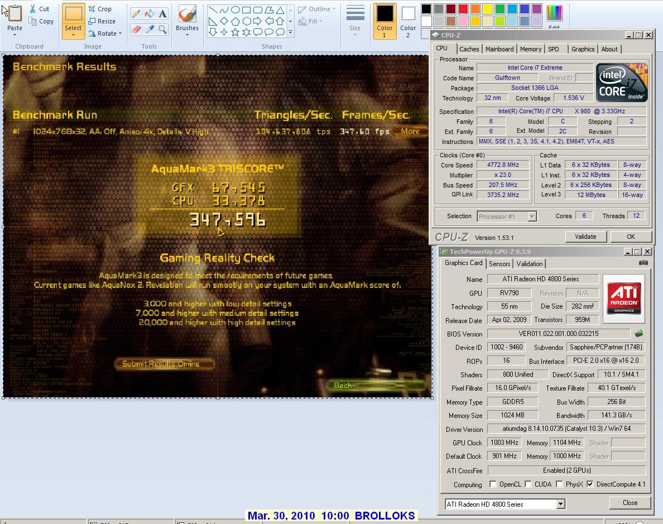Select the Magnifier tool
Viewport: 663px width, 524px height.
point(162,29)
